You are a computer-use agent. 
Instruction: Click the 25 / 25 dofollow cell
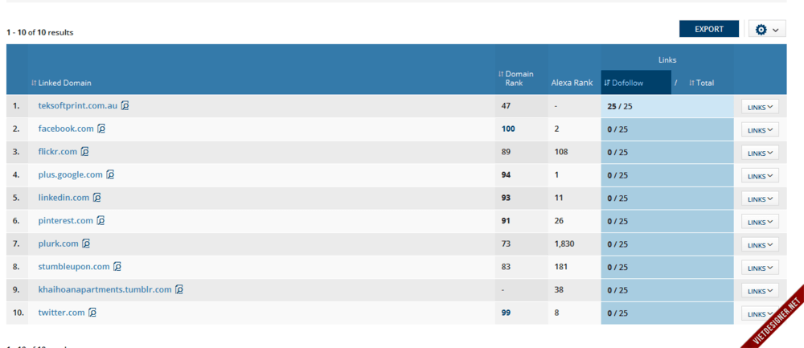(x=667, y=106)
